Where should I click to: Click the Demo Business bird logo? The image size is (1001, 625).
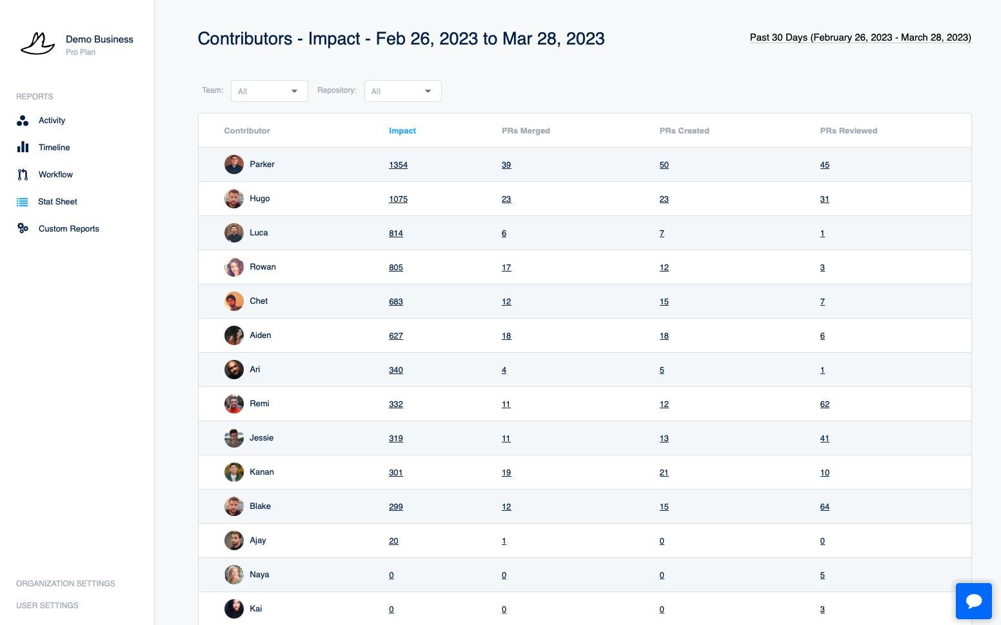(37, 44)
